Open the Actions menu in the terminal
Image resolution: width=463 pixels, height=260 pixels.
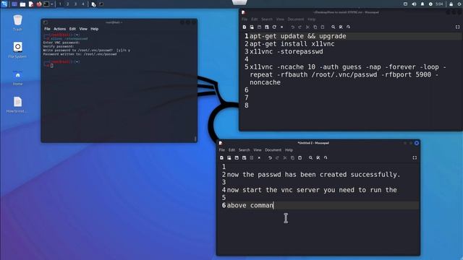(59, 29)
